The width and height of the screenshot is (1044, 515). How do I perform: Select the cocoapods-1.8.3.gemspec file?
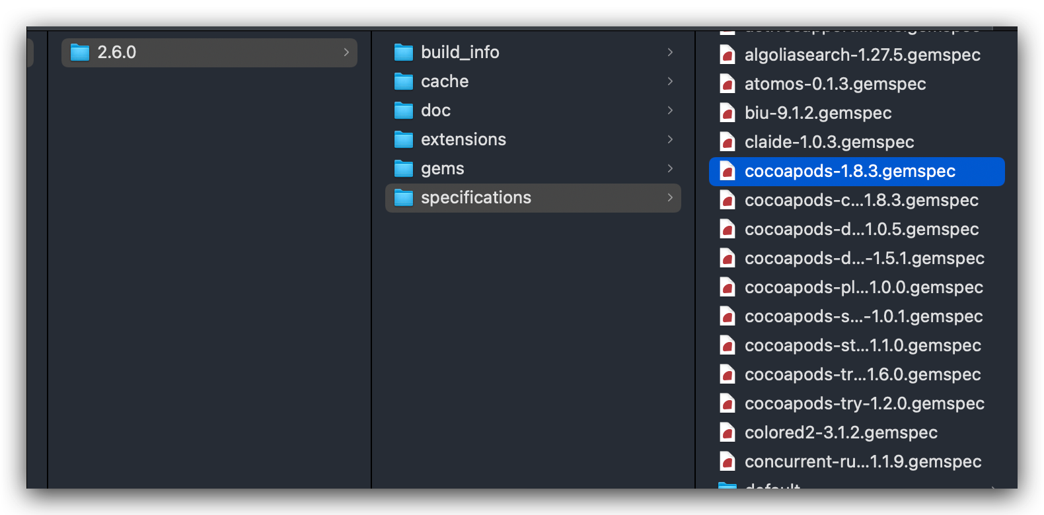pos(857,171)
